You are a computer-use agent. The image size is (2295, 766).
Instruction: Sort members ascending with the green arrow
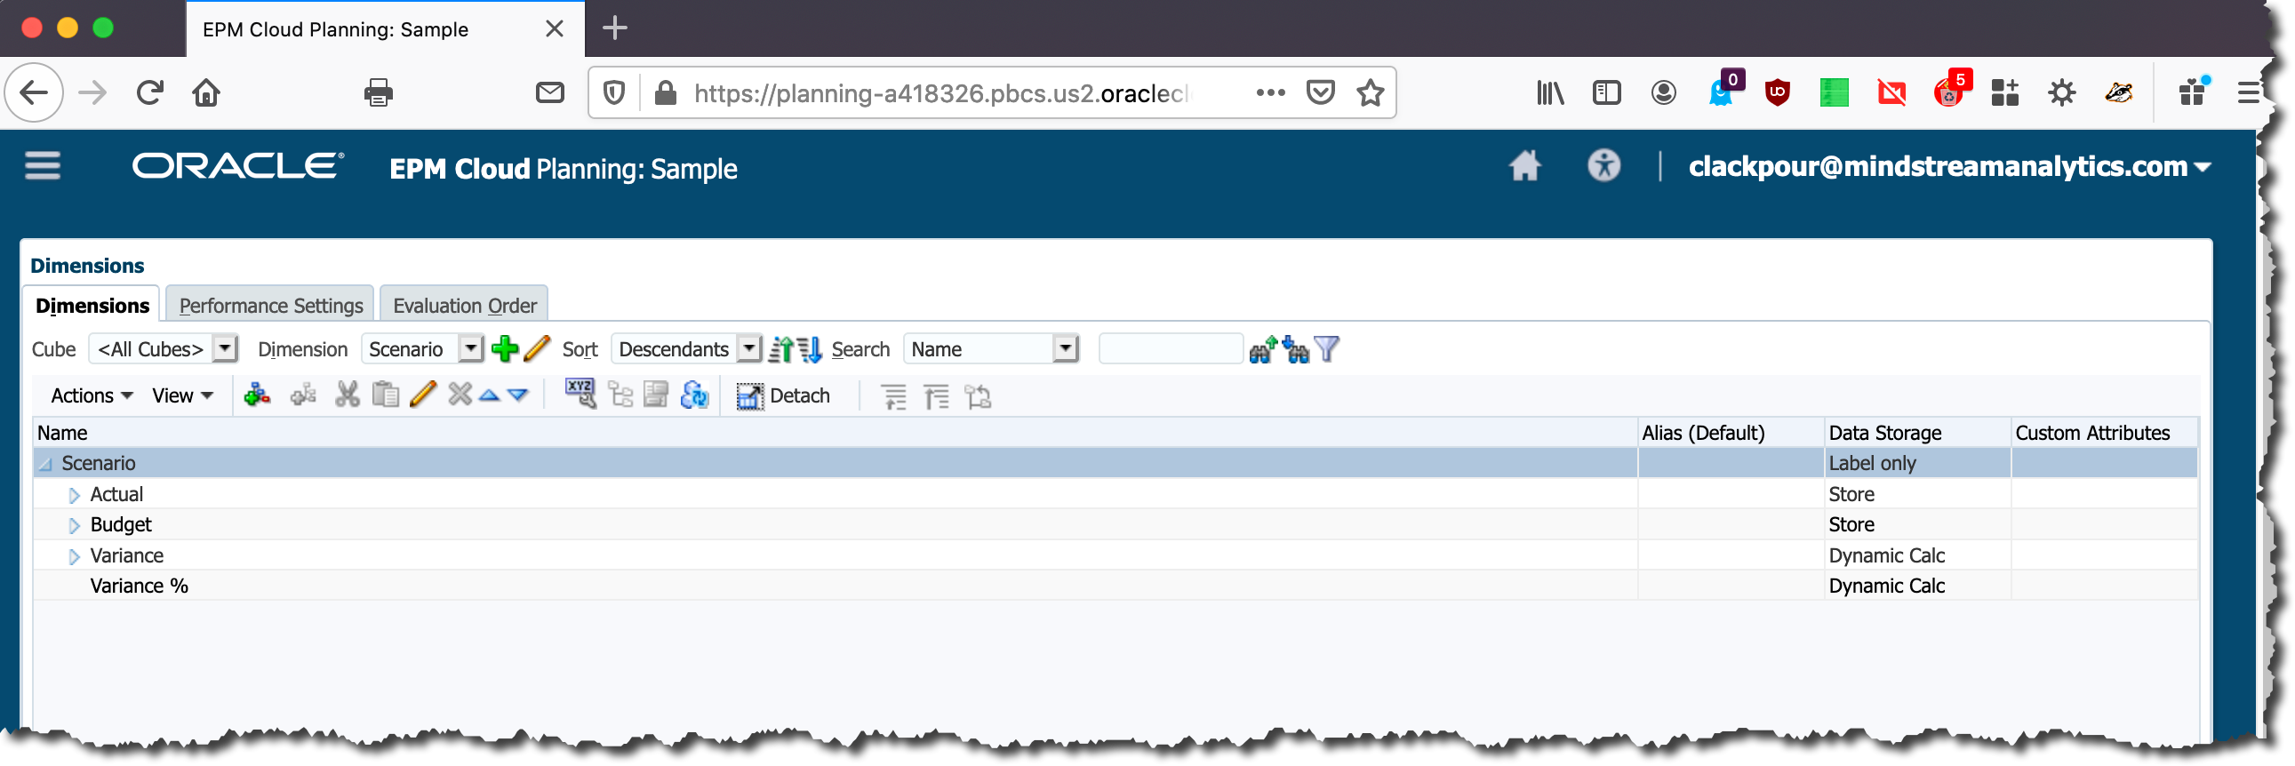coord(781,349)
